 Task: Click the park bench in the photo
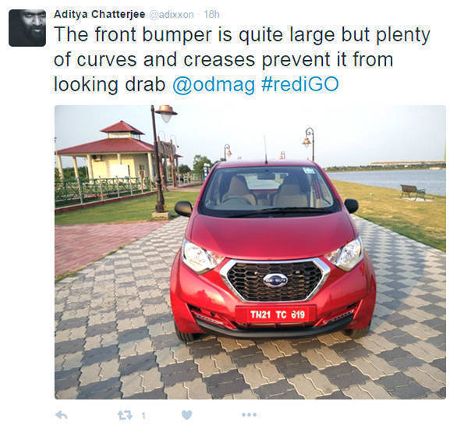click(x=413, y=192)
